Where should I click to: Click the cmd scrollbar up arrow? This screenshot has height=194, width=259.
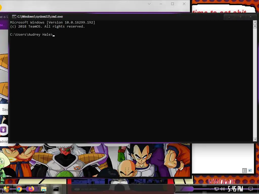(x=255, y=22)
